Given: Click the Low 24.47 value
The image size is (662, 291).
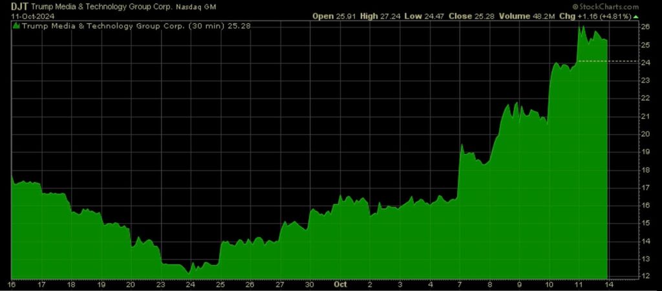Looking at the screenshot, I should point(423,15).
